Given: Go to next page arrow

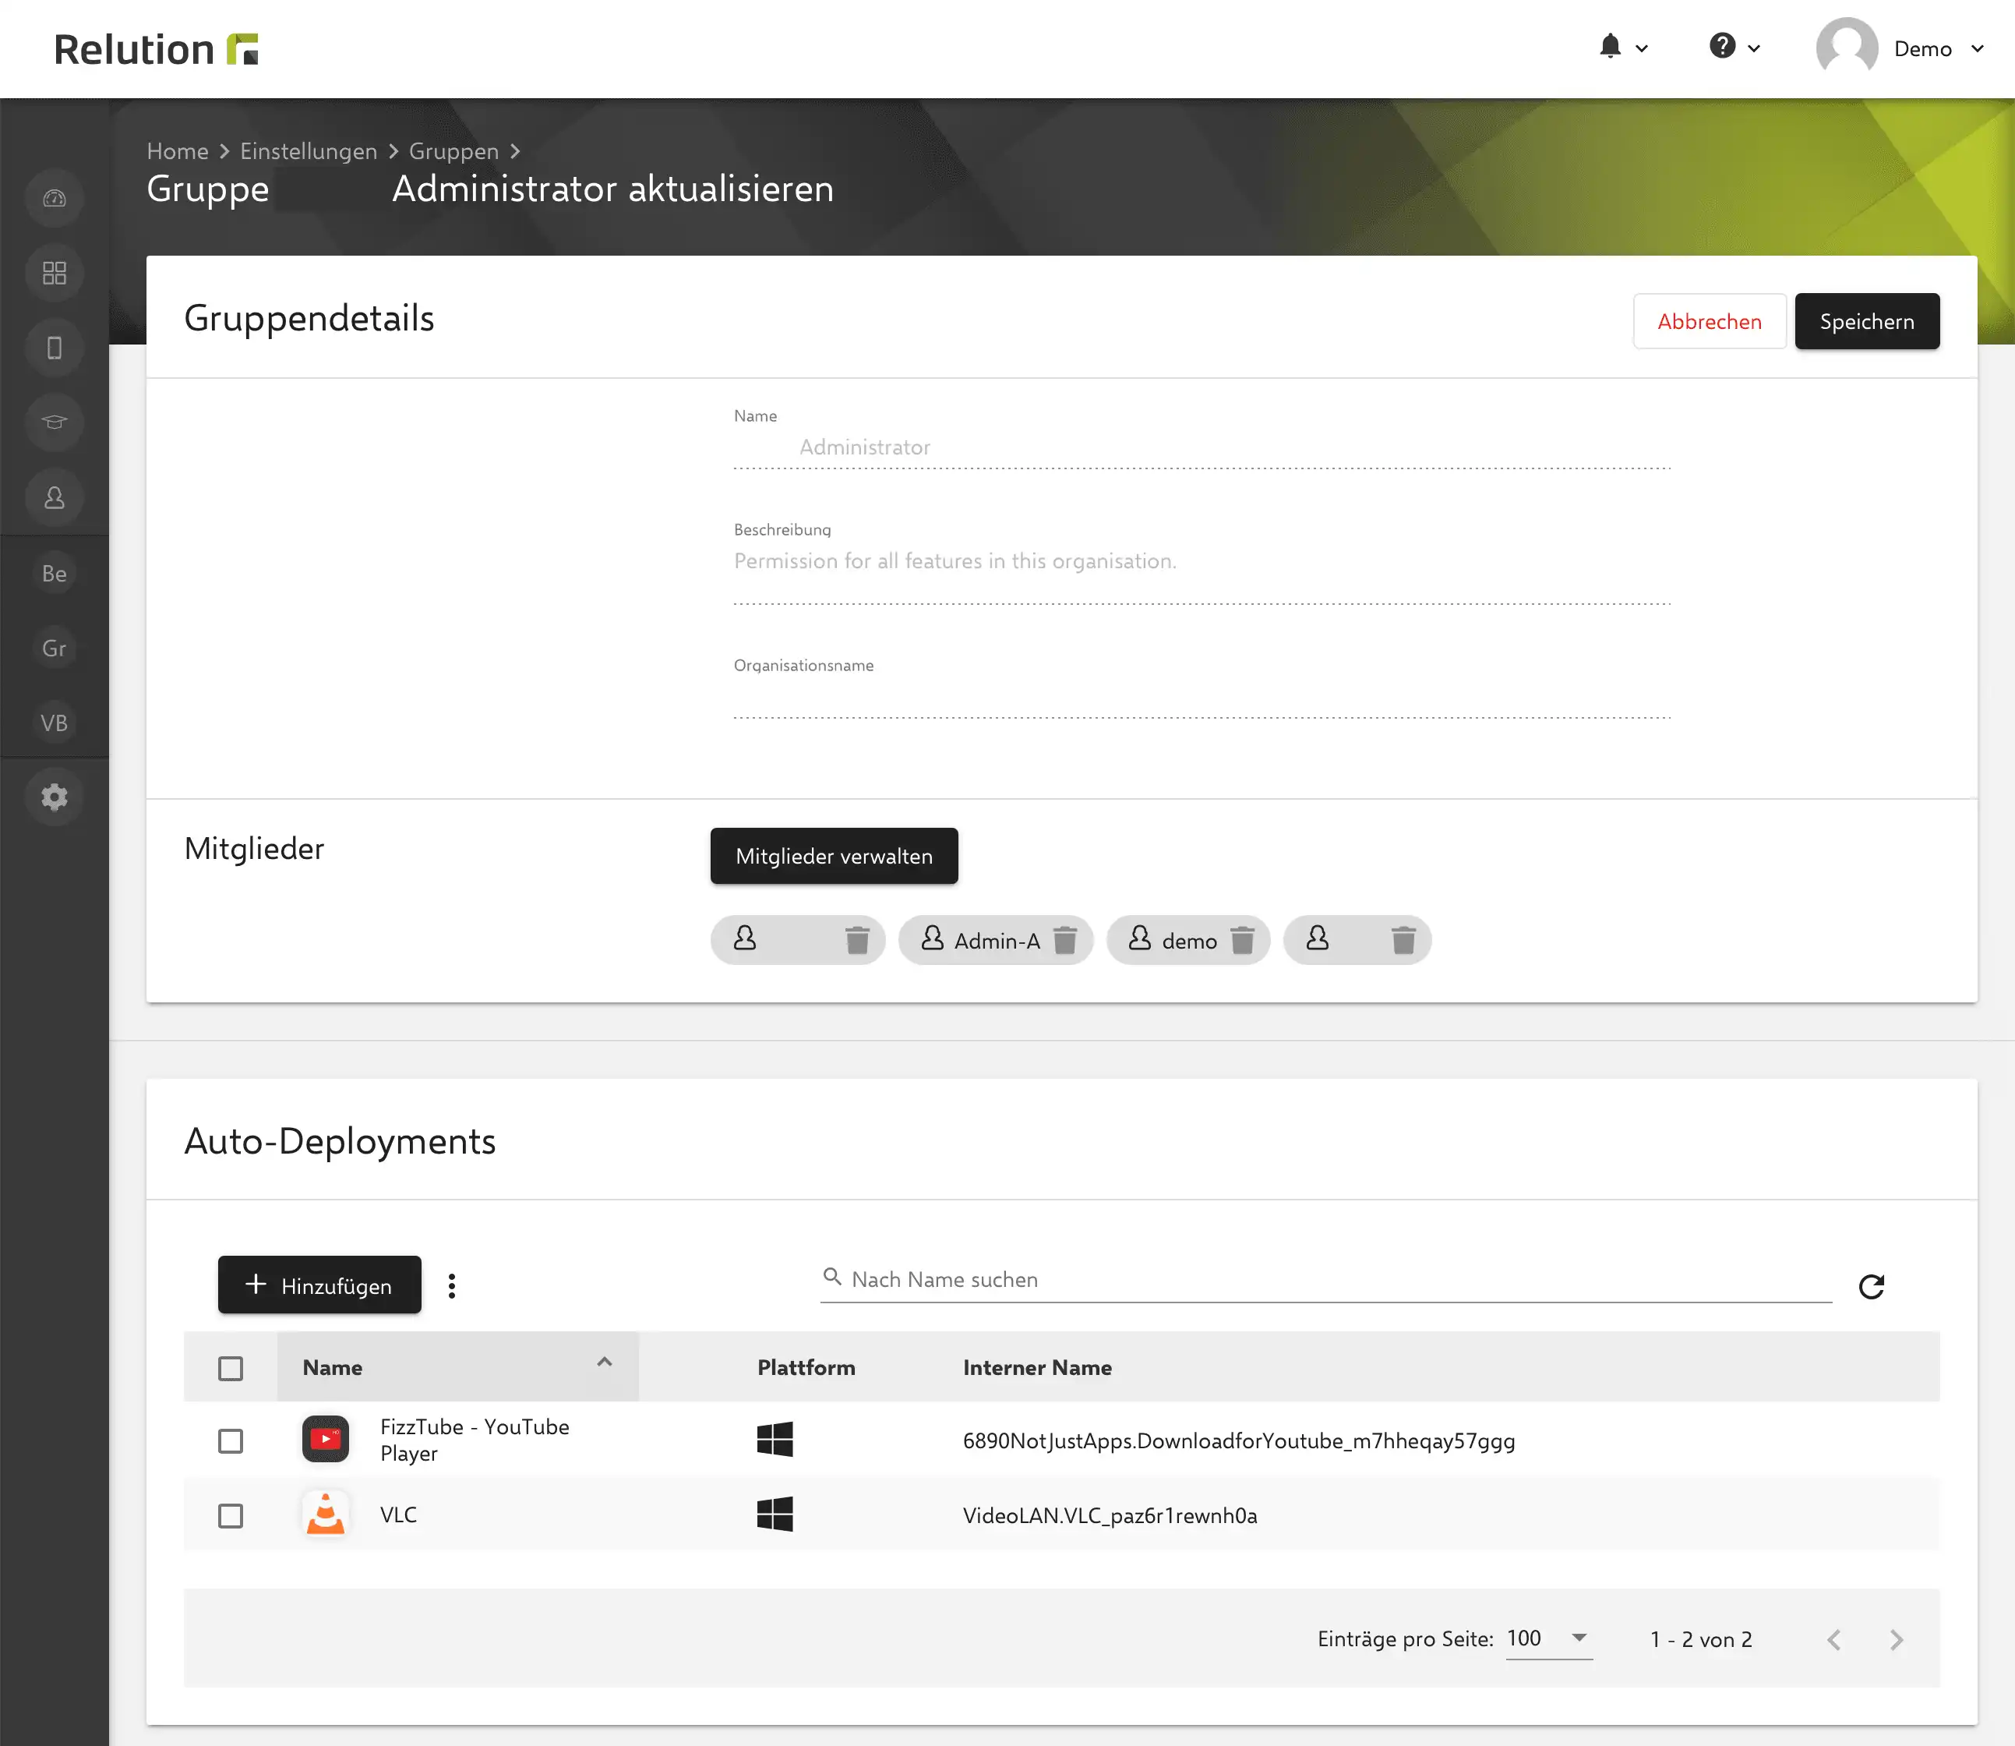Looking at the screenshot, I should (1897, 1640).
